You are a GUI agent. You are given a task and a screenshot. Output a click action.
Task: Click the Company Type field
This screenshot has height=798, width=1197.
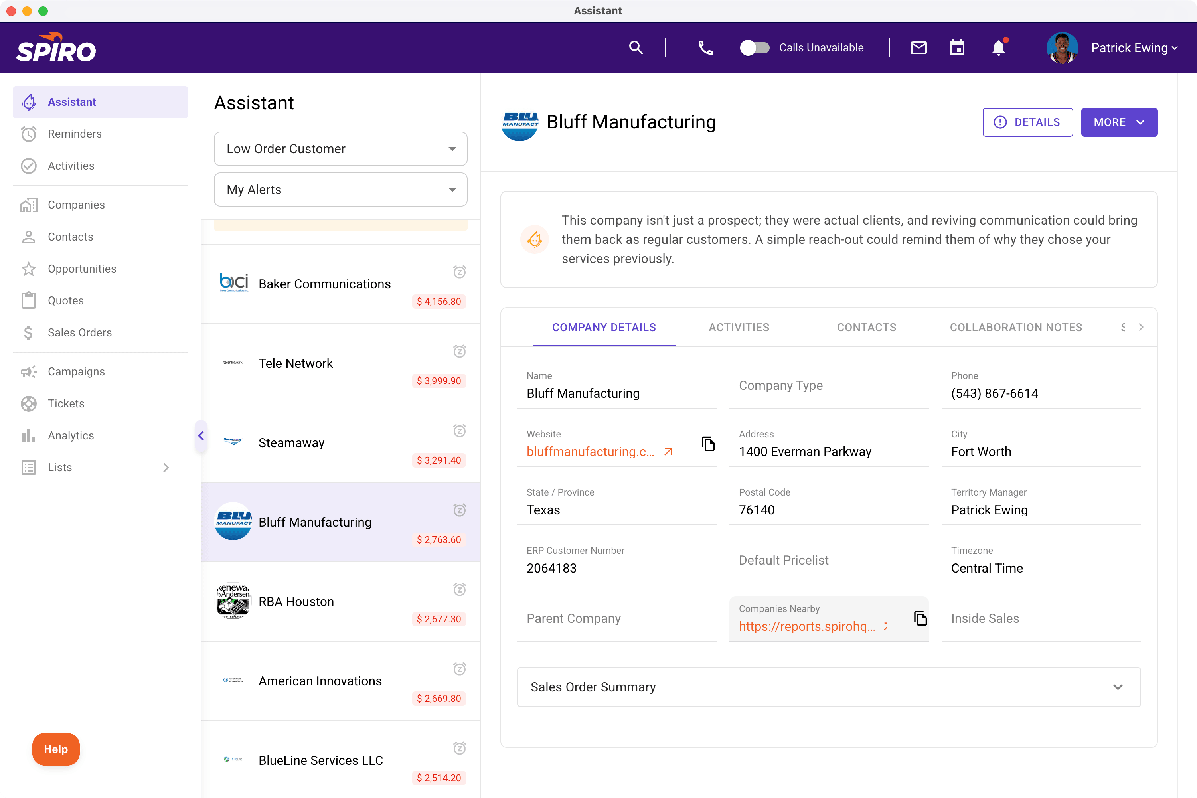pyautogui.click(x=829, y=386)
